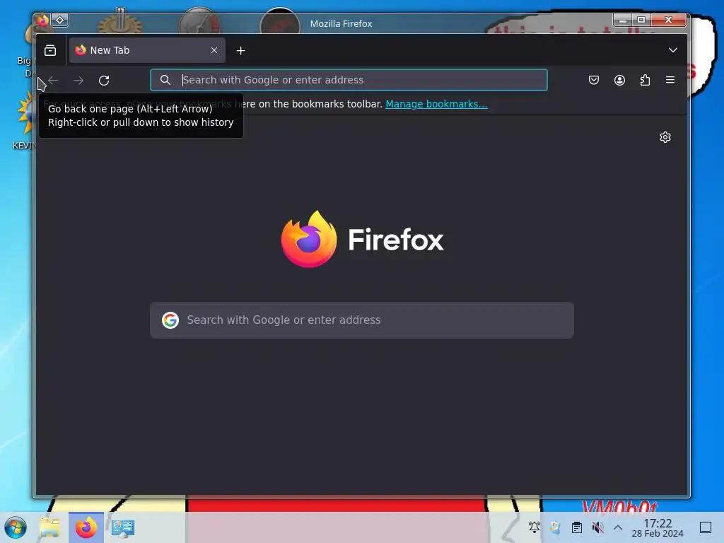Viewport: 724px width, 543px height.
Task: Open the Manage bookmarks link
Action: pos(436,104)
